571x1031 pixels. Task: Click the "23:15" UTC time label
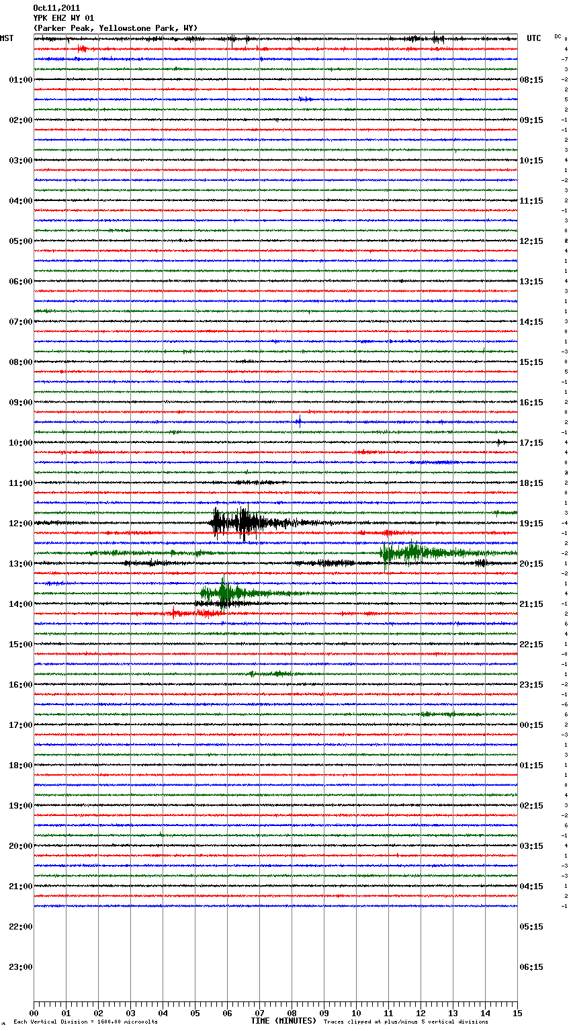[531, 685]
